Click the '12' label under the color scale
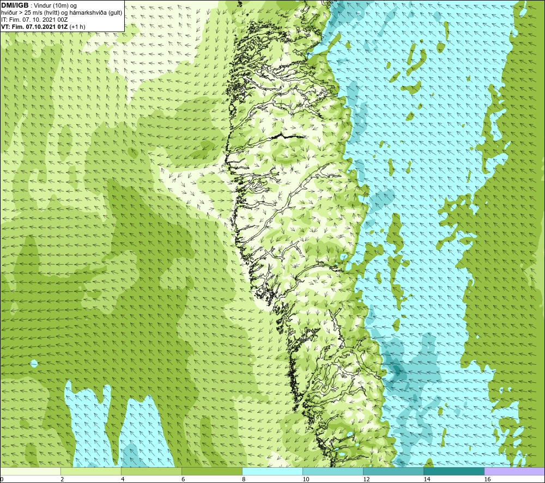This screenshot has height=483, width=545. (x=366, y=480)
